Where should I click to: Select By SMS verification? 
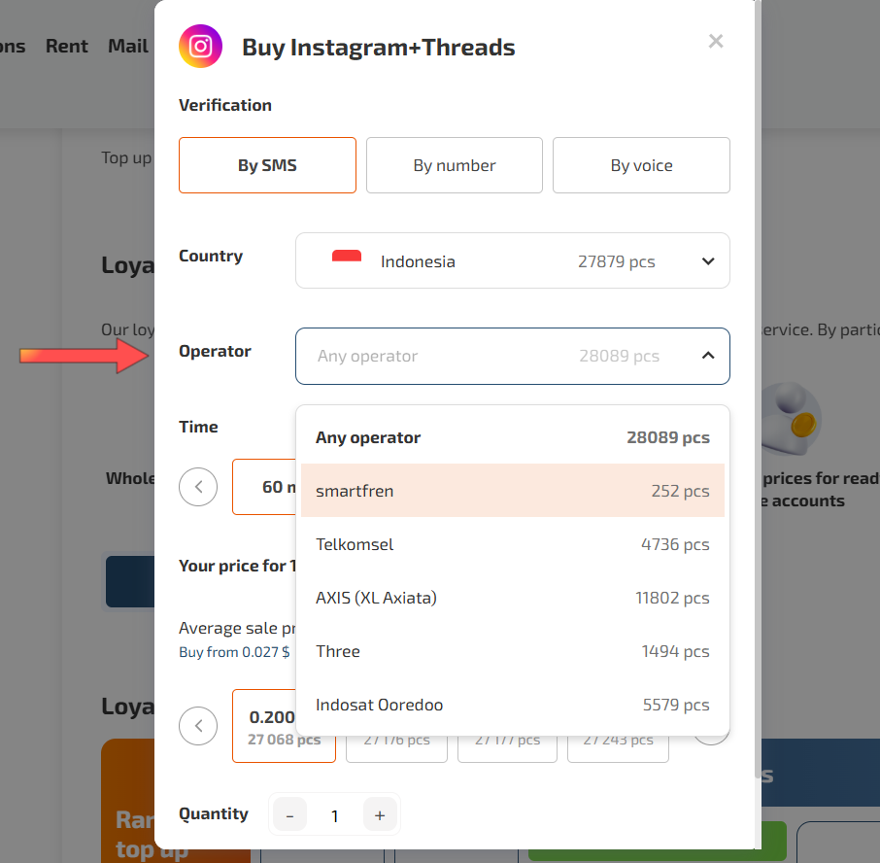click(x=267, y=165)
